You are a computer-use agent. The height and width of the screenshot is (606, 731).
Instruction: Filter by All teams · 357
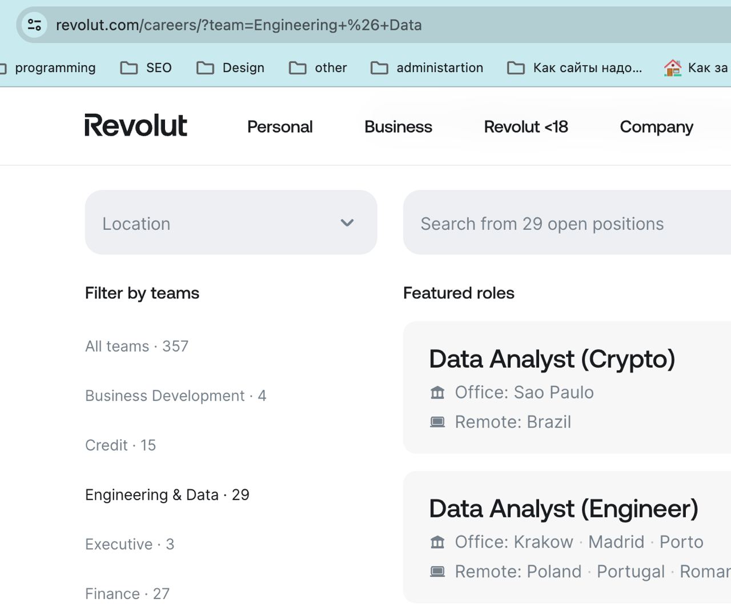136,346
